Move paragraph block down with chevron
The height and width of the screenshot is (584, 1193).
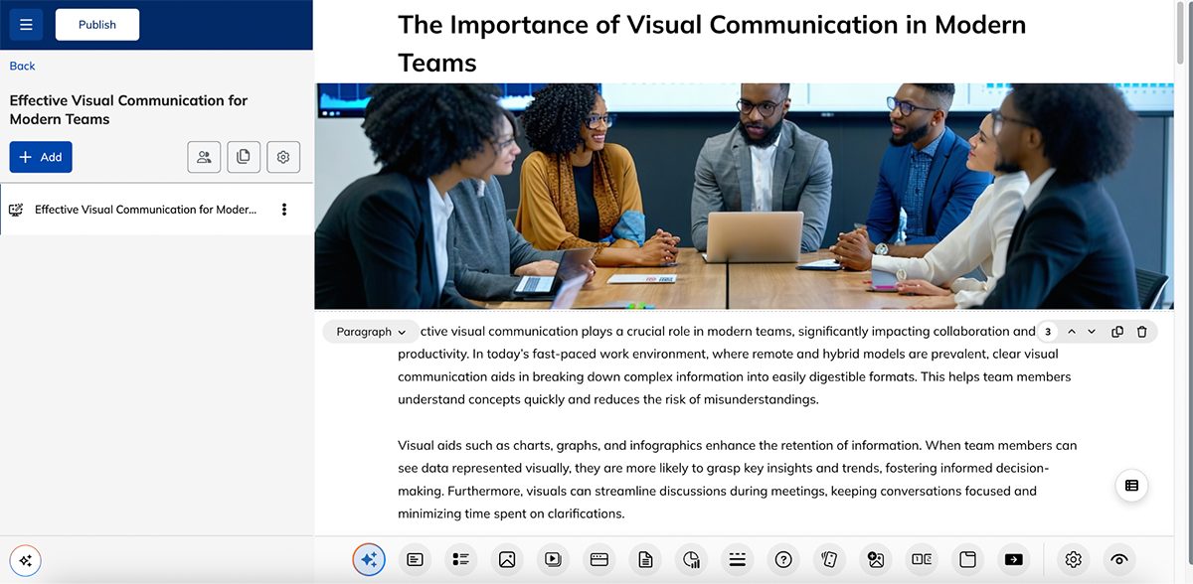(1092, 332)
